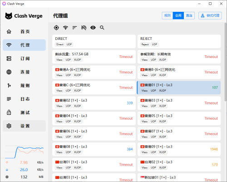Click the 链式代理 chain proxy button

pos(210,15)
